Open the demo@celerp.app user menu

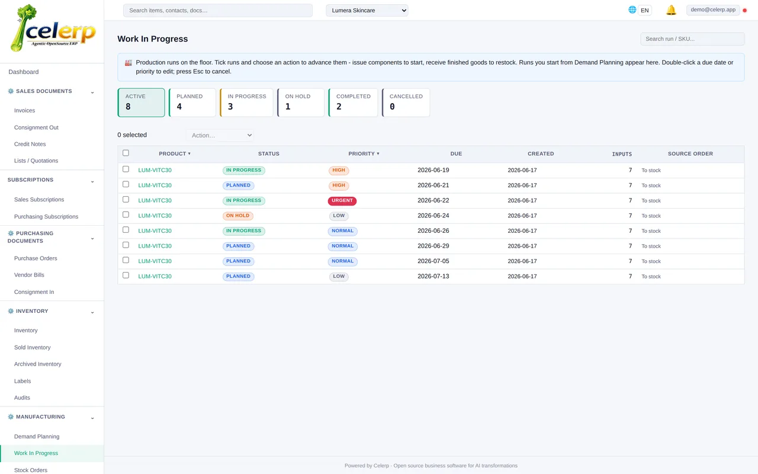713,9
